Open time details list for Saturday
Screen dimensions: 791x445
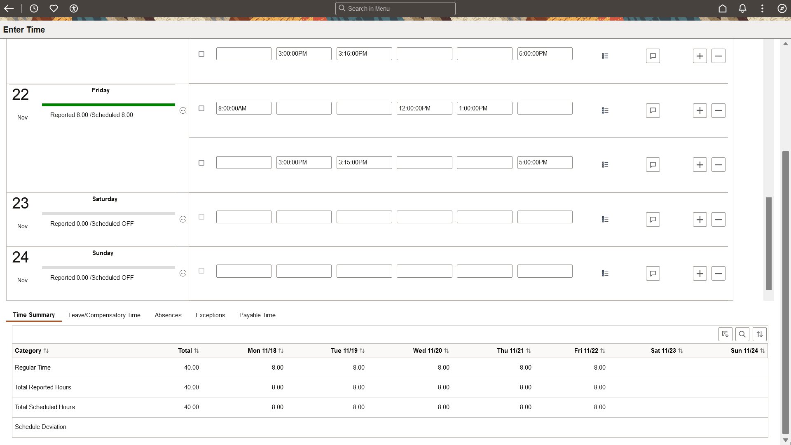tap(605, 219)
